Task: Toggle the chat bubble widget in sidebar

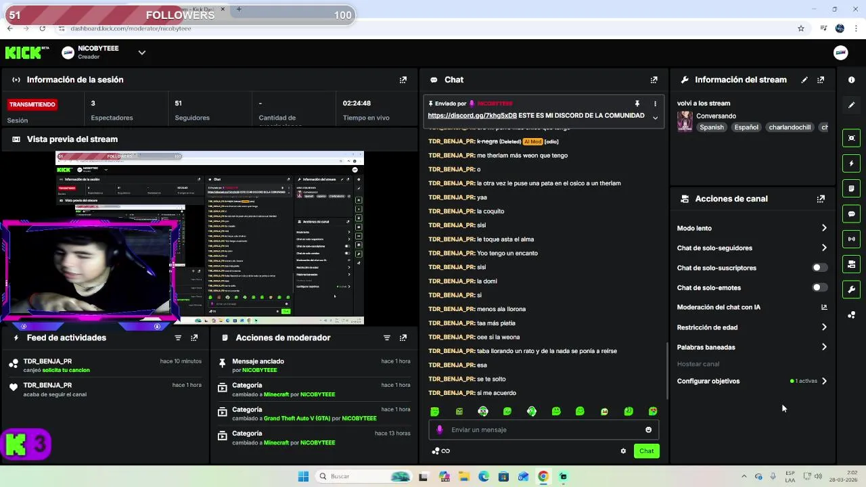Action: coord(851,214)
